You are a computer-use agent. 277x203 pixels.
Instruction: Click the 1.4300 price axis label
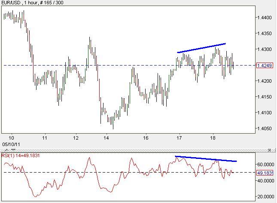(265, 49)
